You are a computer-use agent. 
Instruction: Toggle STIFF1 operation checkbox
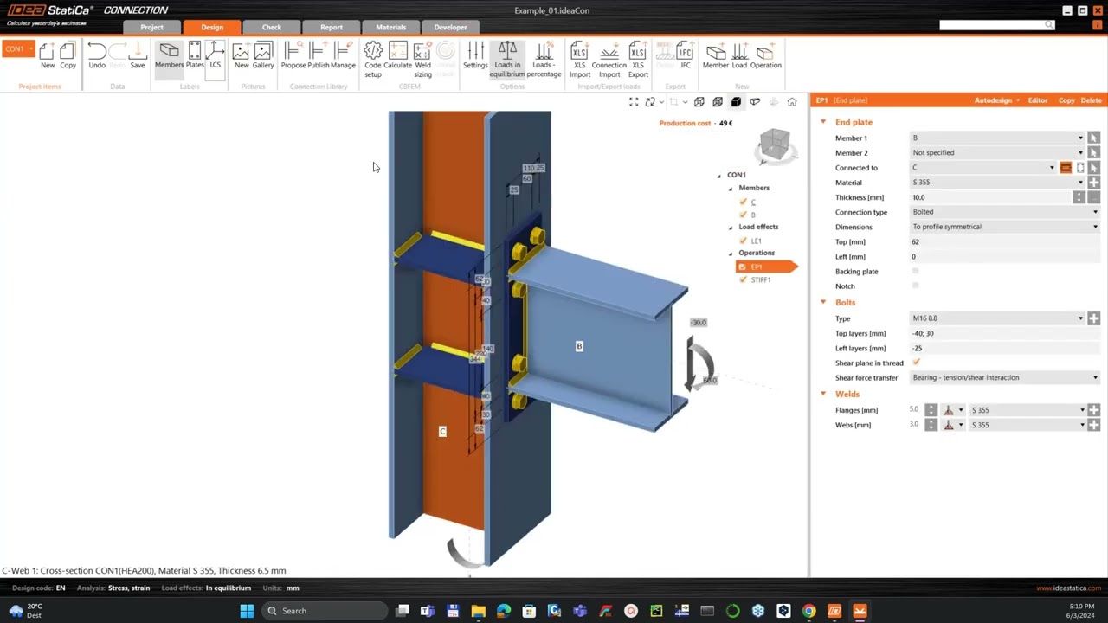pos(743,279)
